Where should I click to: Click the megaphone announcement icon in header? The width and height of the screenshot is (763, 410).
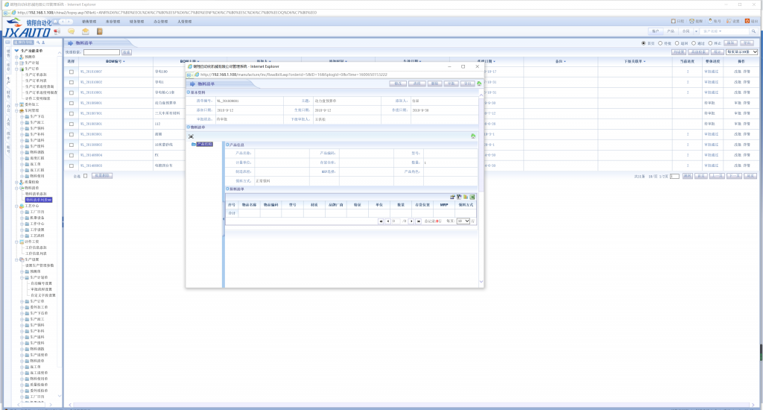click(x=57, y=31)
